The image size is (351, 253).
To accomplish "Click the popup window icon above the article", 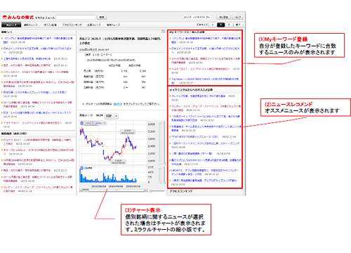I will point(163,32).
